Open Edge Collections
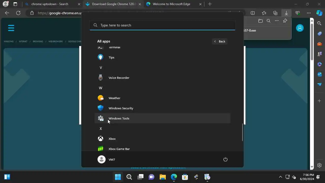Viewport: 325px width, 183px height. coord(275,13)
